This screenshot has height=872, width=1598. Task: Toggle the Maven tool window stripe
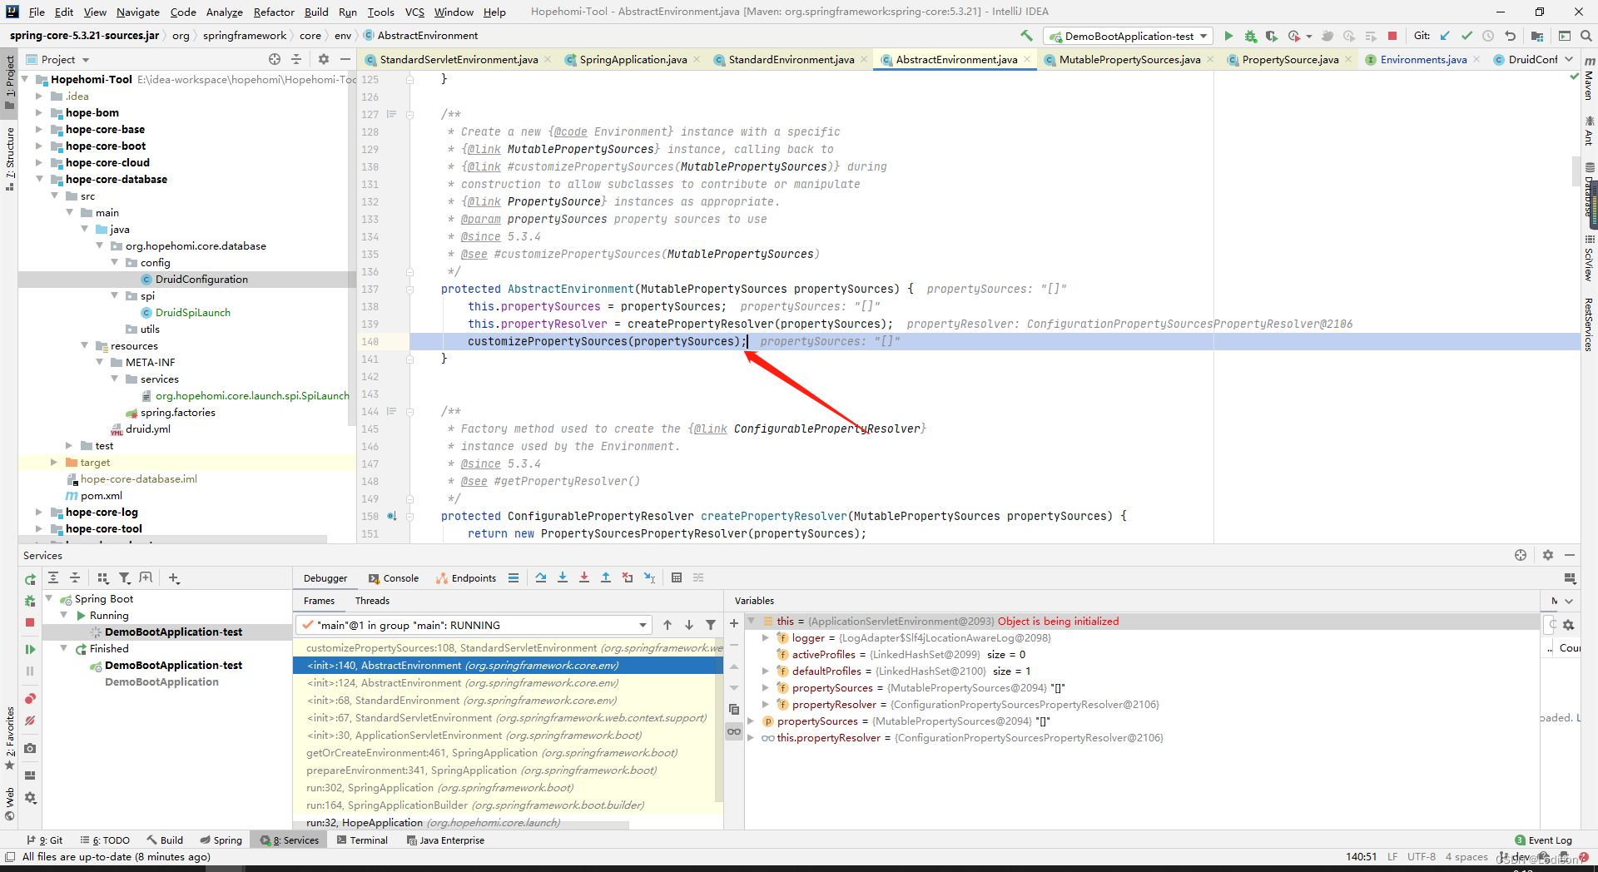click(1589, 85)
